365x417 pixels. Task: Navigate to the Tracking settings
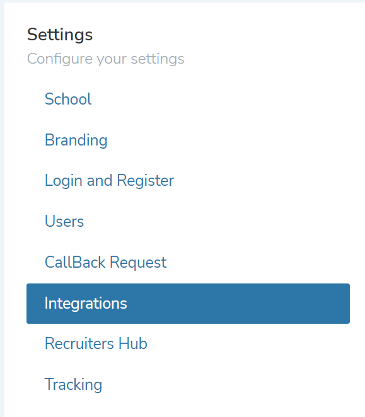[x=188, y=384]
